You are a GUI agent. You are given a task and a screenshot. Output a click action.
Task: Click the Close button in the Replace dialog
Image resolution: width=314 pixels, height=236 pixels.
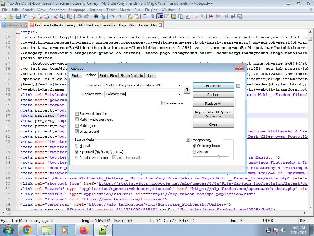pyautogui.click(x=213, y=124)
